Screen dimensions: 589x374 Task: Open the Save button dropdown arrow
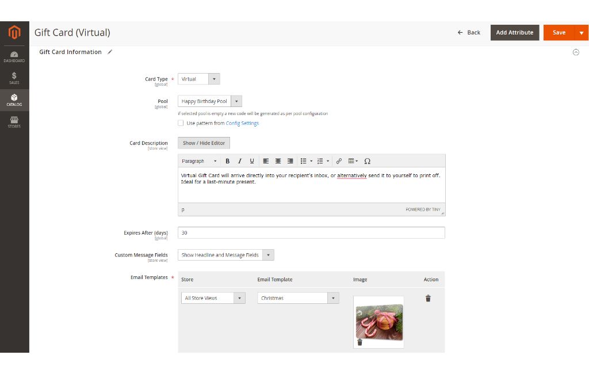[x=582, y=33]
